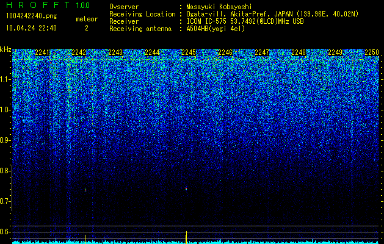Click the 2244 time marker

(152, 52)
